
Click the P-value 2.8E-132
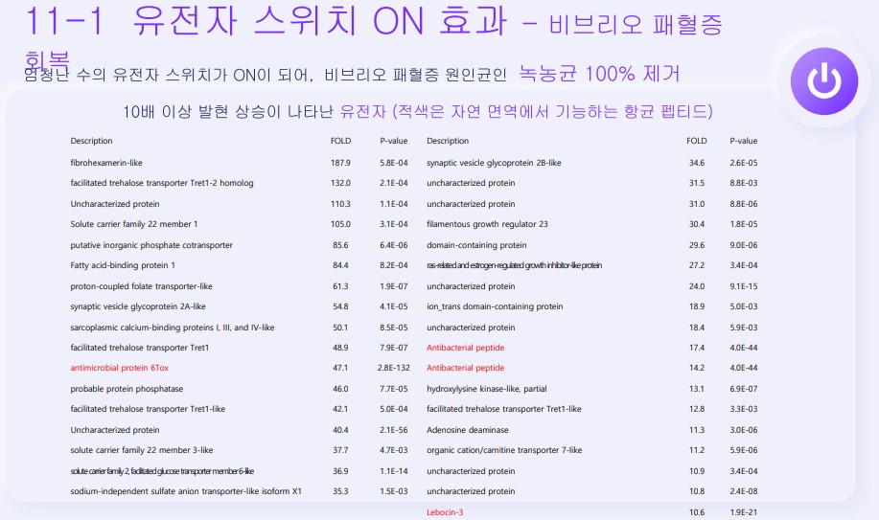pos(393,368)
